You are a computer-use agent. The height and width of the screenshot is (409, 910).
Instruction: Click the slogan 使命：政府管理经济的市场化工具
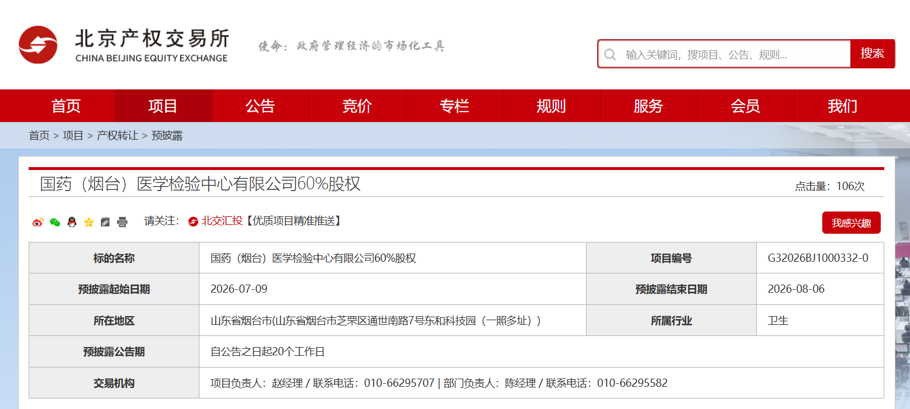pos(351,46)
